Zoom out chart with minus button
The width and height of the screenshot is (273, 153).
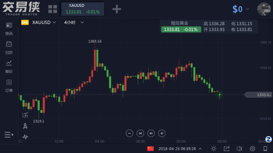coord(129,133)
